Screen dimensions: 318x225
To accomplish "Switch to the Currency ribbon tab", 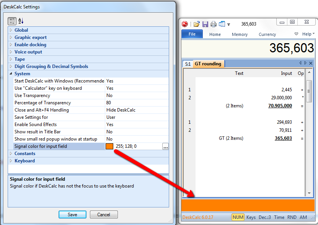I will click(267, 34).
